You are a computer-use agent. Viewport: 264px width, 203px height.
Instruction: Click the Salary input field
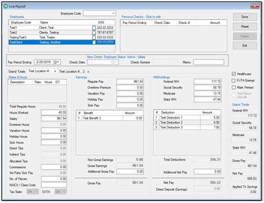pyautogui.click(x=54, y=118)
